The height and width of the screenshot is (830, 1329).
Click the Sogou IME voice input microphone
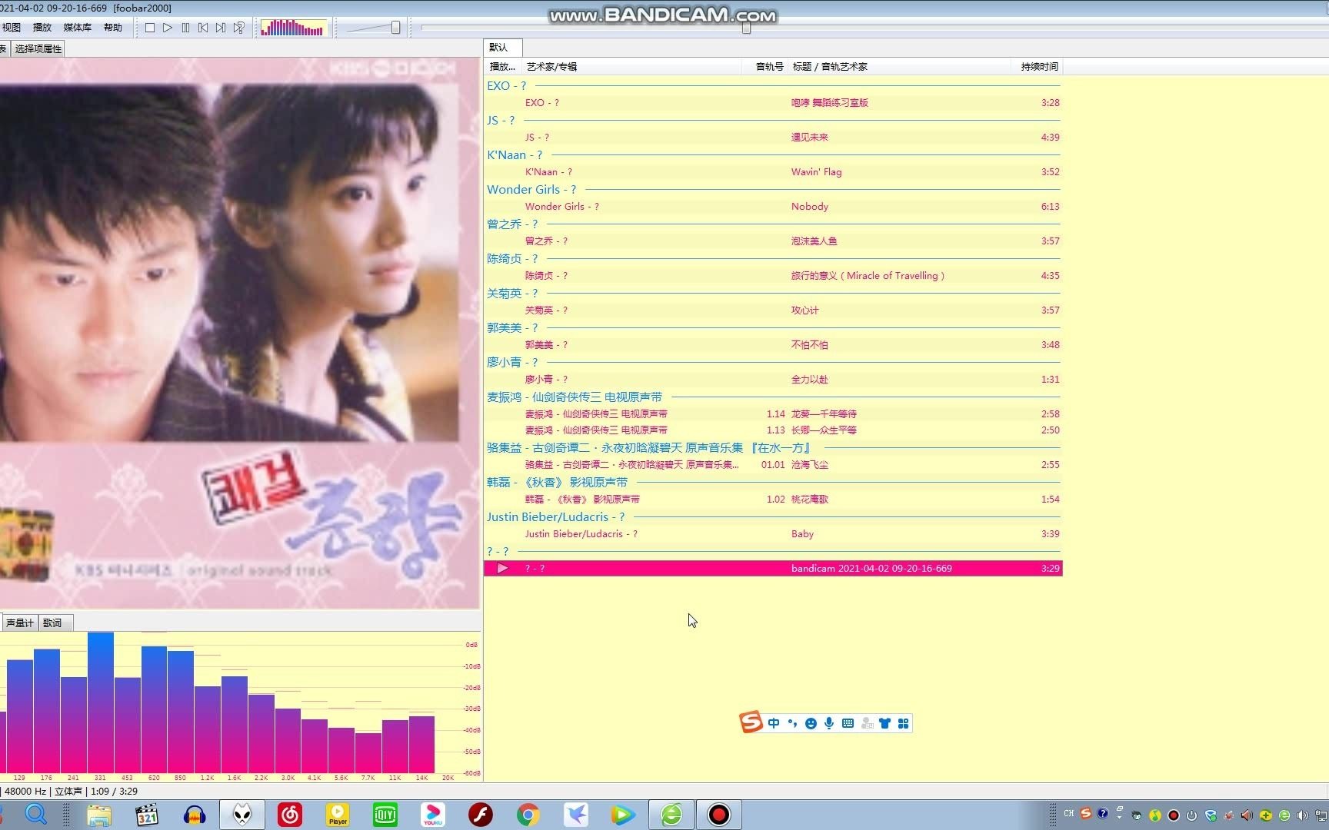point(829,723)
